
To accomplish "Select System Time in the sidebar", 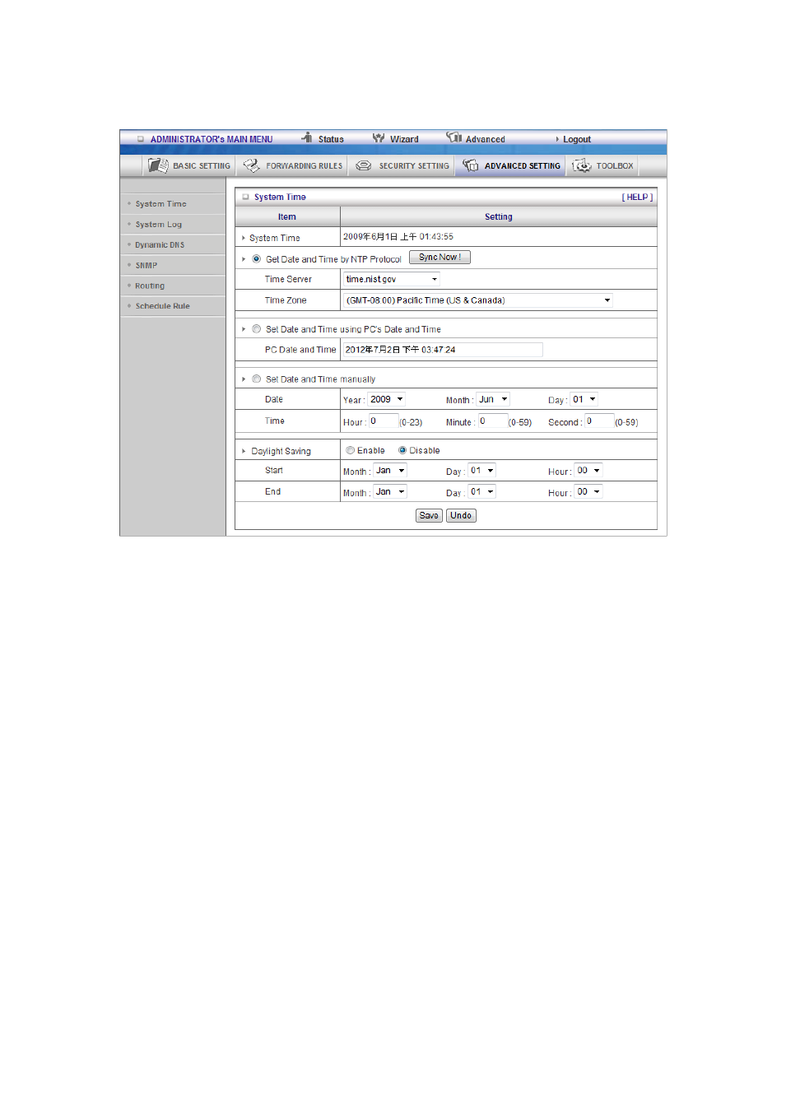I will (160, 204).
